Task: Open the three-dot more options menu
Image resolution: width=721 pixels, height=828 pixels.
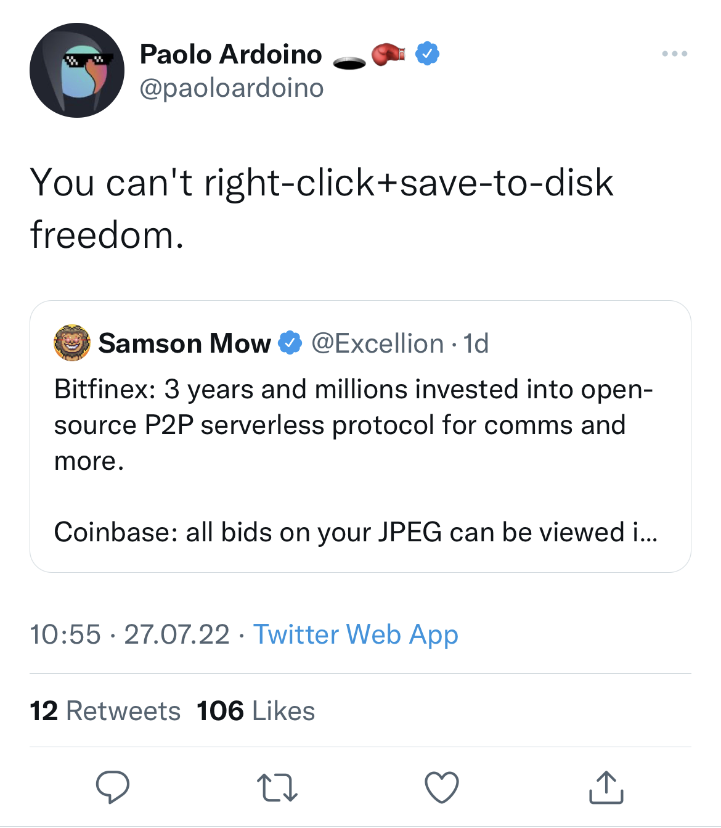Action: [674, 54]
